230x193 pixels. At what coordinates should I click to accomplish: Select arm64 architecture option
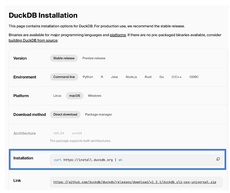click(x=77, y=133)
